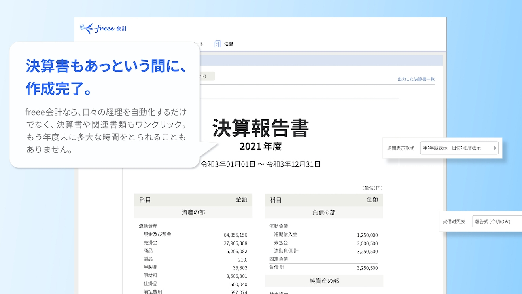522x294 pixels.
Task: Click the 前払費用 row label
Action: [153, 292]
